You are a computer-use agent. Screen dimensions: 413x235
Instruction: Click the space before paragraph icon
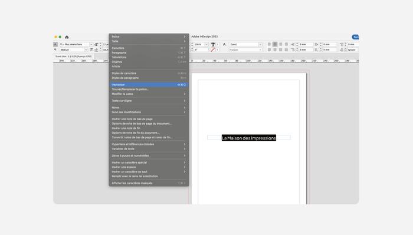tap(342, 44)
